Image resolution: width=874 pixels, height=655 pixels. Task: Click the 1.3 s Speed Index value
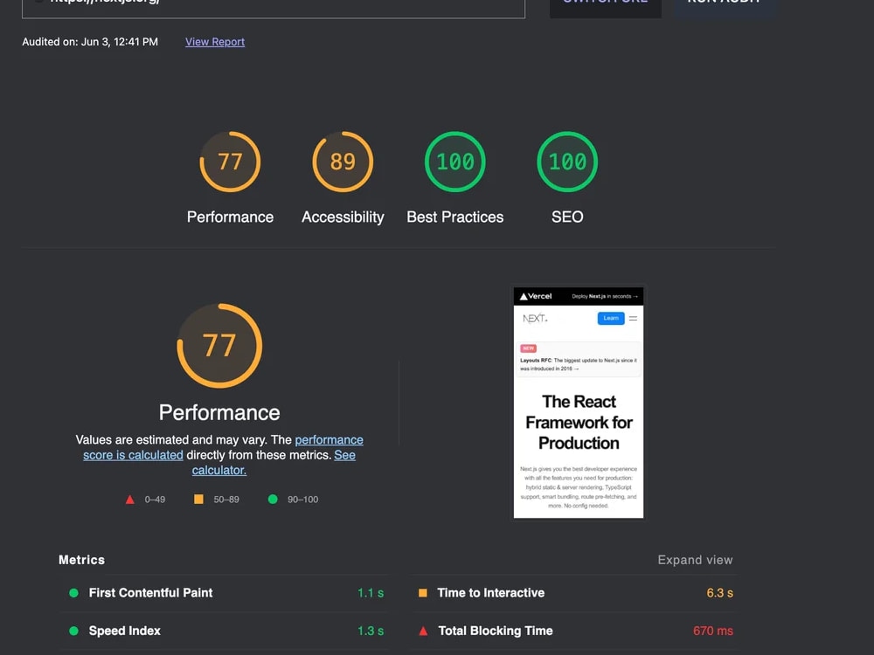pos(371,631)
